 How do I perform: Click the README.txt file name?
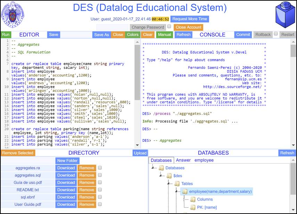(28, 190)
